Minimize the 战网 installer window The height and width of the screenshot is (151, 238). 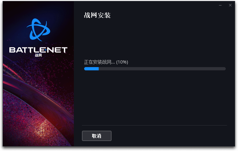point(220,5)
